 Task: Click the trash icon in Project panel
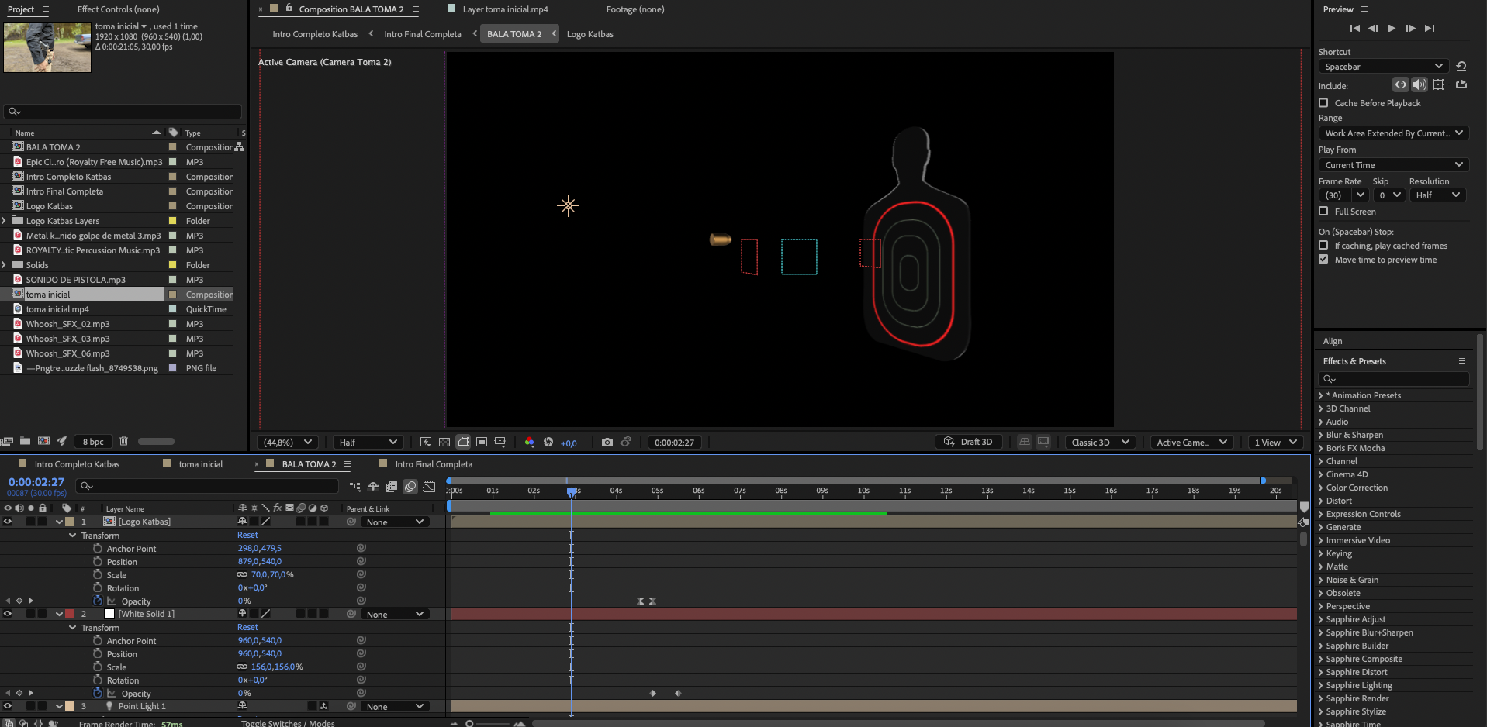pyautogui.click(x=123, y=441)
